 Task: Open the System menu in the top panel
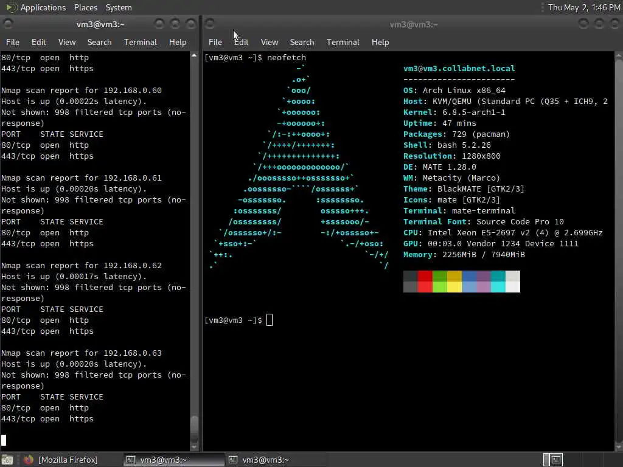[x=119, y=7]
